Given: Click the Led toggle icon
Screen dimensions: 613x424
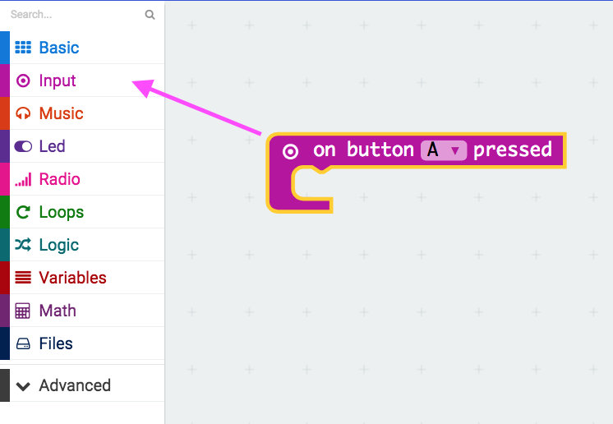Looking at the screenshot, I should tap(23, 146).
